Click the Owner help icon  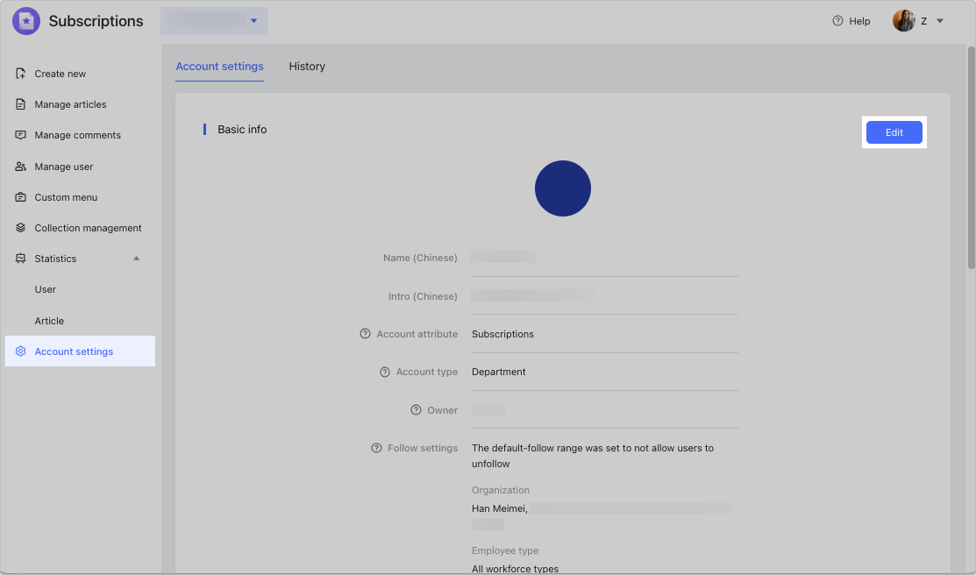point(416,409)
